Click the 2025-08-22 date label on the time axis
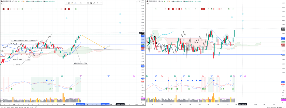This screenshot has width=286, height=108. point(81,105)
